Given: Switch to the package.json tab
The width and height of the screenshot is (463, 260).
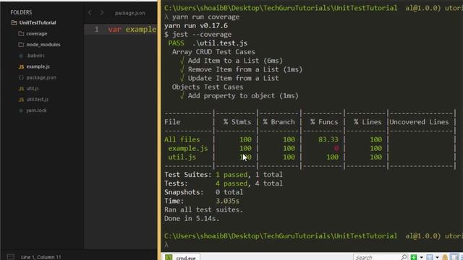Looking at the screenshot, I should [130, 13].
